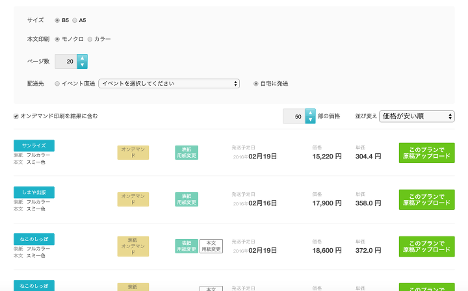Click the copies input field showing 50
The width and height of the screenshot is (468, 291).
[x=294, y=116]
